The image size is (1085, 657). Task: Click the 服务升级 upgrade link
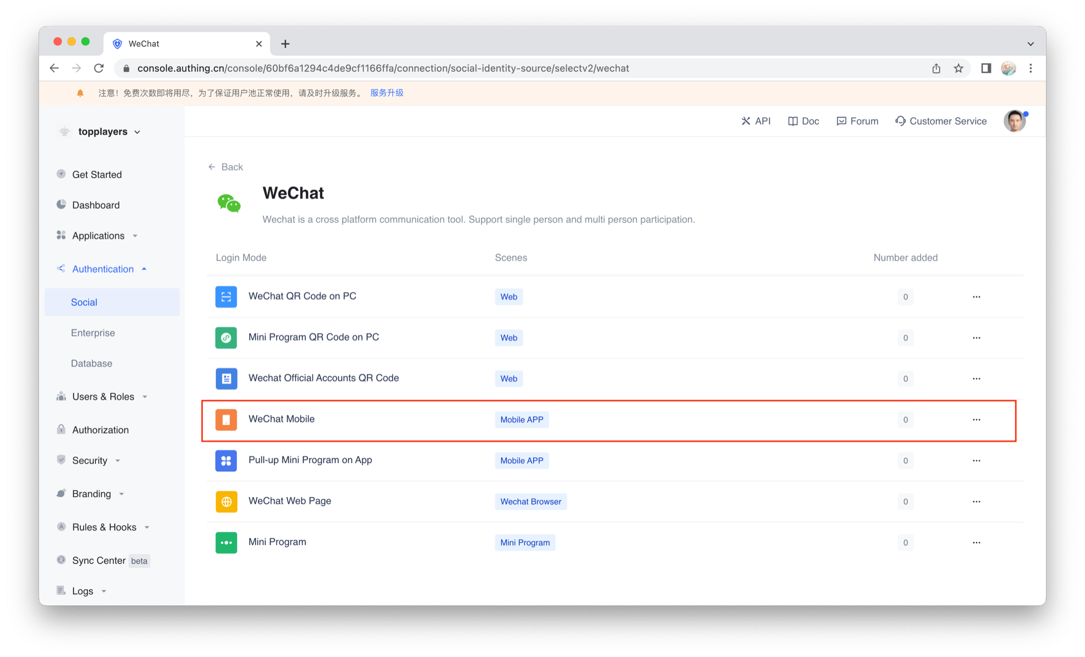(x=387, y=93)
